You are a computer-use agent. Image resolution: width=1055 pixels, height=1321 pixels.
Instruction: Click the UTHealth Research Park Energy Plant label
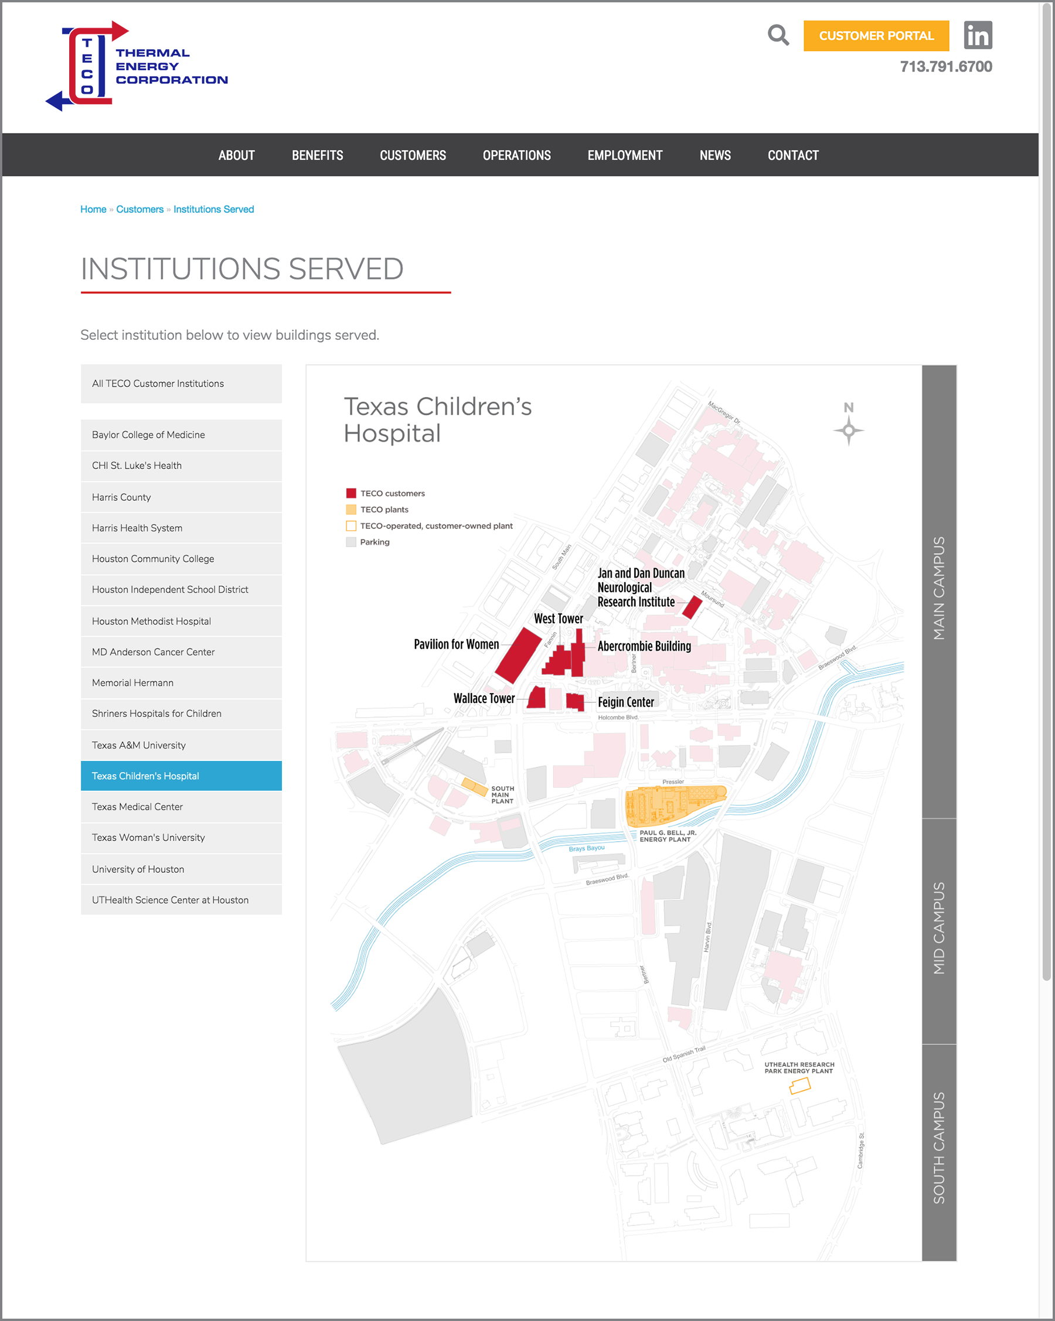point(799,1068)
